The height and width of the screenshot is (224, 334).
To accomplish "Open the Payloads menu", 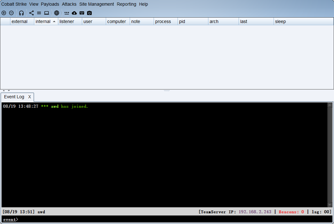I will tap(50, 4).
